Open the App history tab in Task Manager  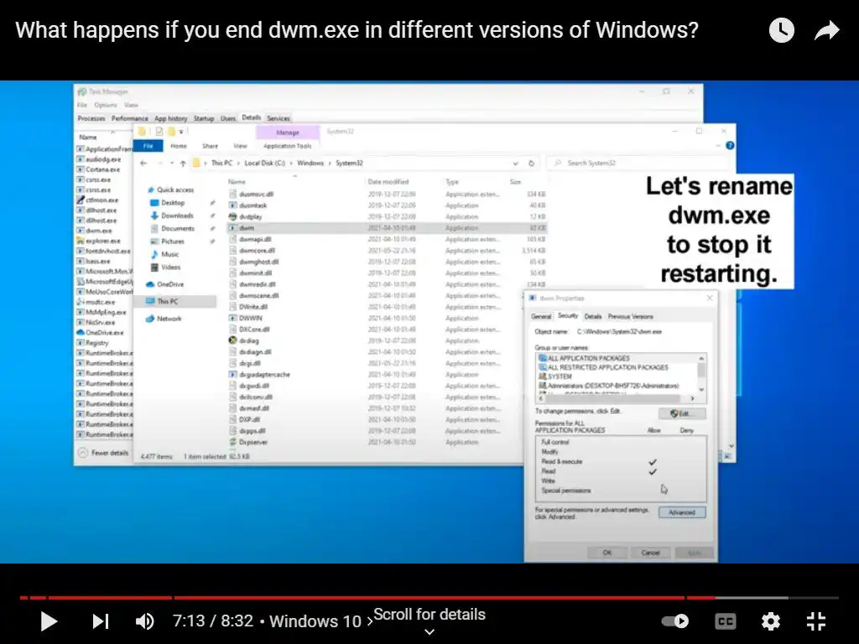[170, 118]
